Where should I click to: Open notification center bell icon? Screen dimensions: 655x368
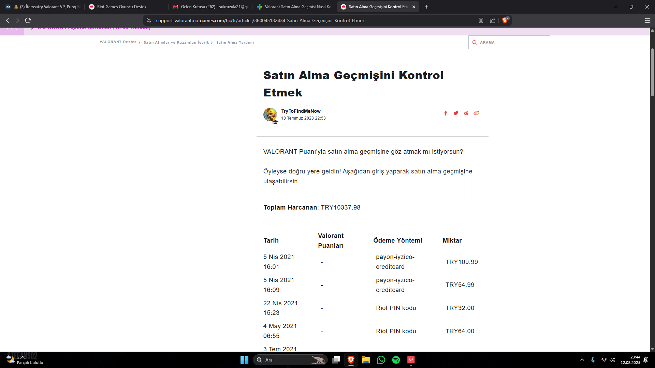(645, 360)
